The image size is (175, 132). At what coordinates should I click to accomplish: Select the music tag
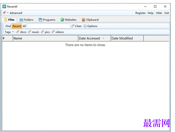click(x=33, y=32)
